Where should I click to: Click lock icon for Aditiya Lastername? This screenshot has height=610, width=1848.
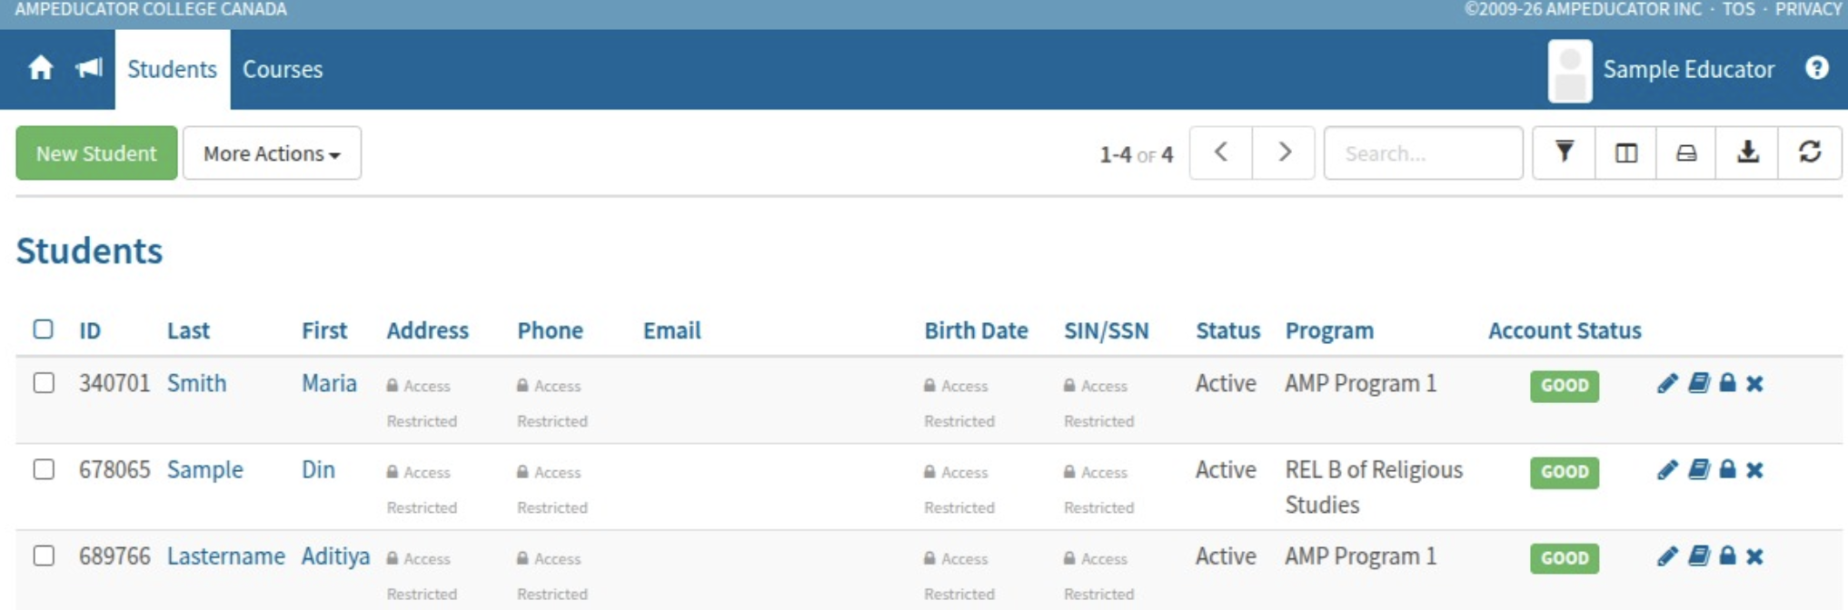click(1727, 556)
